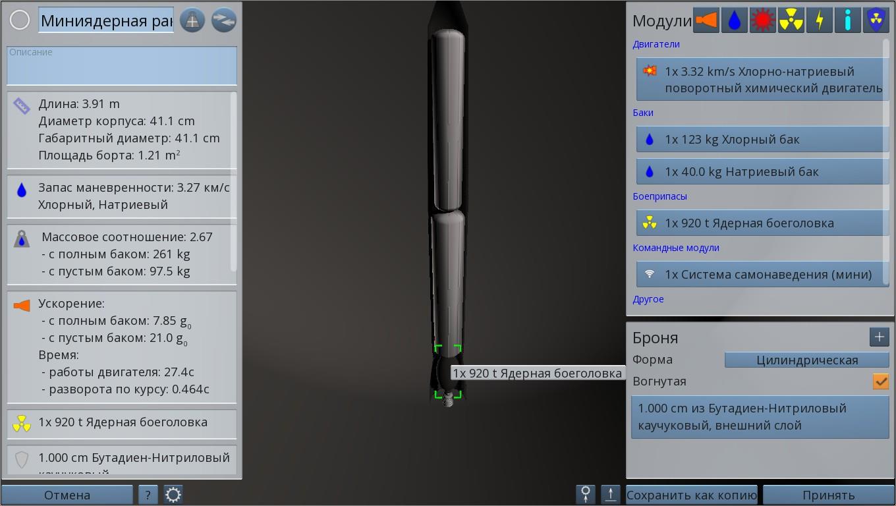Toggle the circle radio button beside name
896x506 pixels.
click(20, 20)
